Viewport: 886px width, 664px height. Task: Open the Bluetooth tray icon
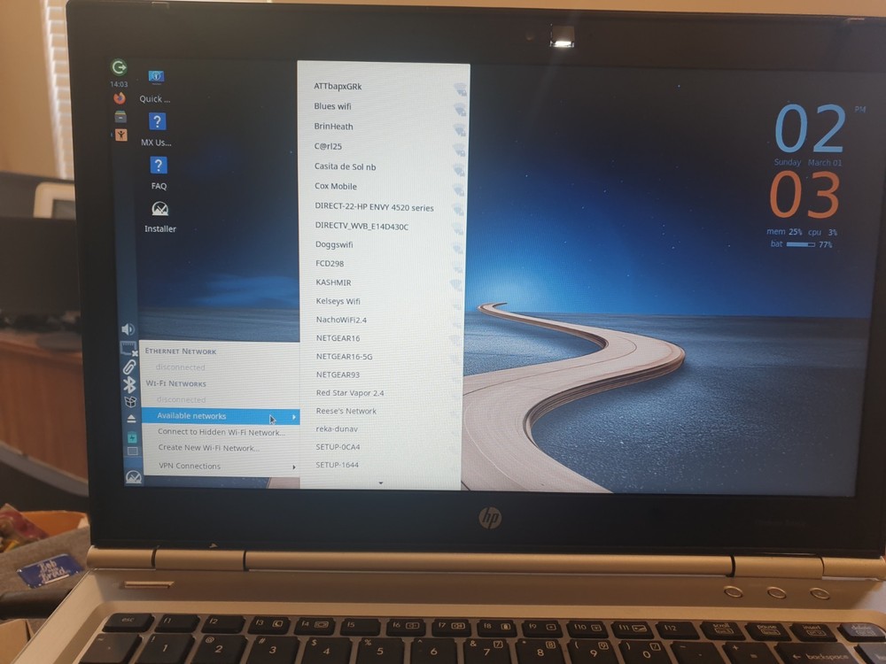click(128, 383)
